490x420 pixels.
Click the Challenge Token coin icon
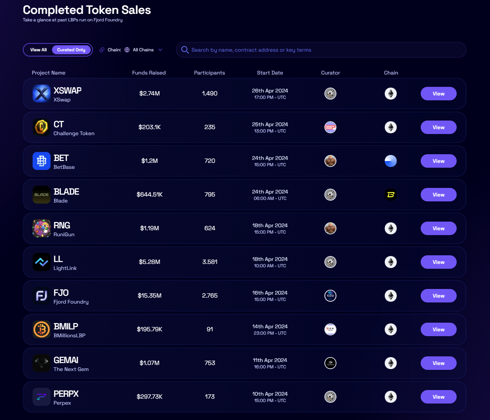point(41,127)
